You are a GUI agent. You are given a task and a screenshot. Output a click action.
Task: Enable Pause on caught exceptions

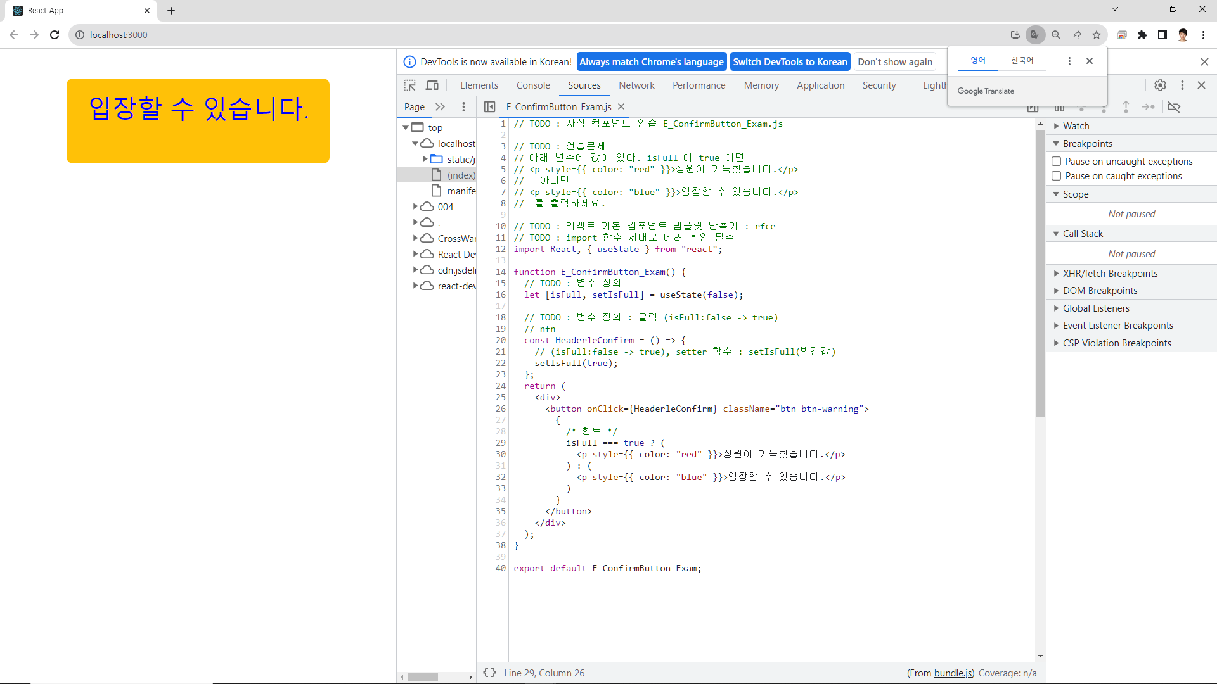1057,176
